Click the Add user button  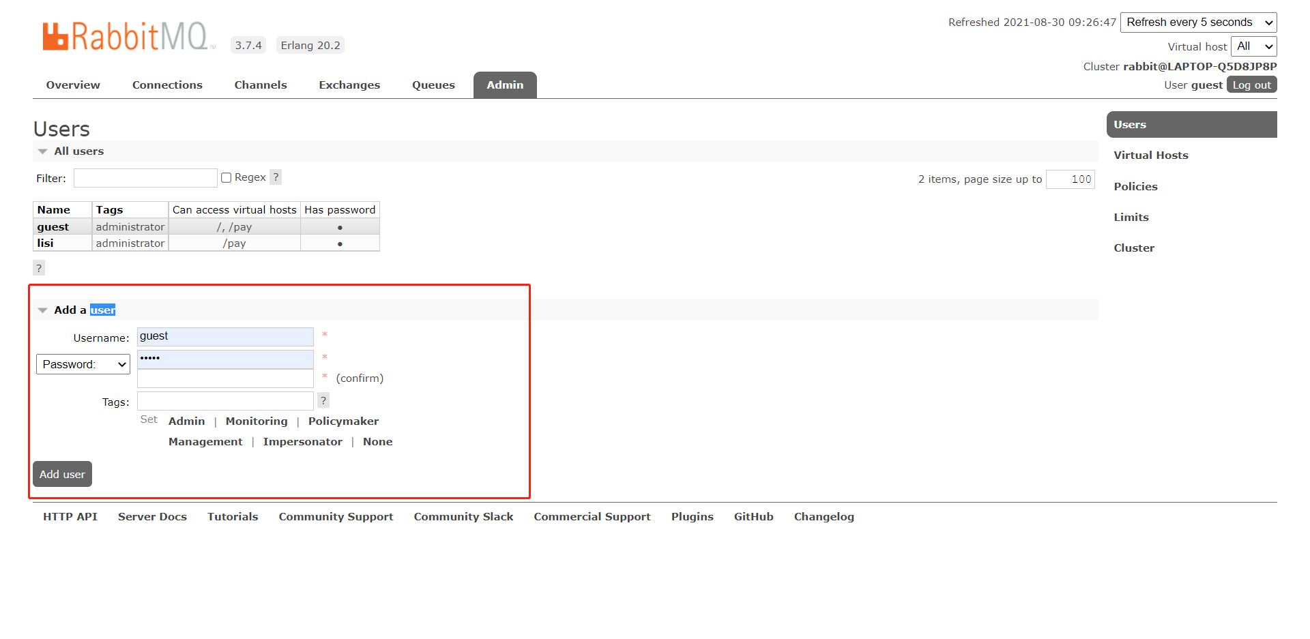(x=62, y=474)
